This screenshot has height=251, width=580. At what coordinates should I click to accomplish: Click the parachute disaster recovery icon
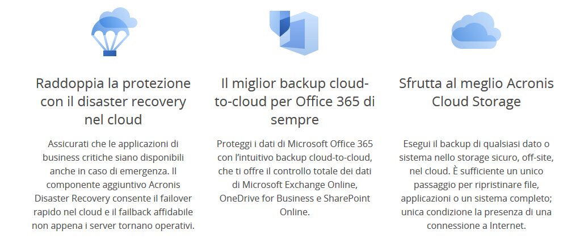pyautogui.click(x=114, y=32)
